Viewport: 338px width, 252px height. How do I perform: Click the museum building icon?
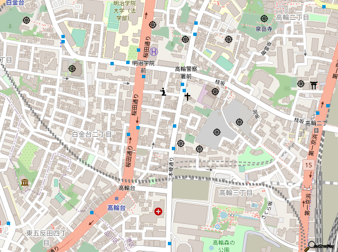(25, 183)
